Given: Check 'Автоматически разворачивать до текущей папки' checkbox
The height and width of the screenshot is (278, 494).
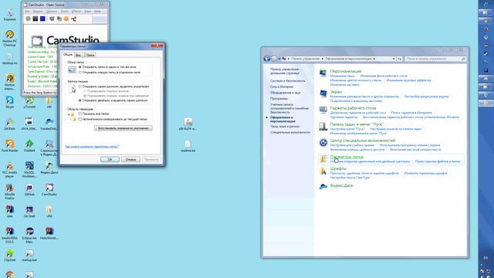Looking at the screenshot, I should [80, 119].
